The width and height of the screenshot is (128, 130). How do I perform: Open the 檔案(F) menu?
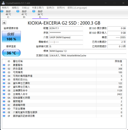pyautogui.click(x=5, y=8)
